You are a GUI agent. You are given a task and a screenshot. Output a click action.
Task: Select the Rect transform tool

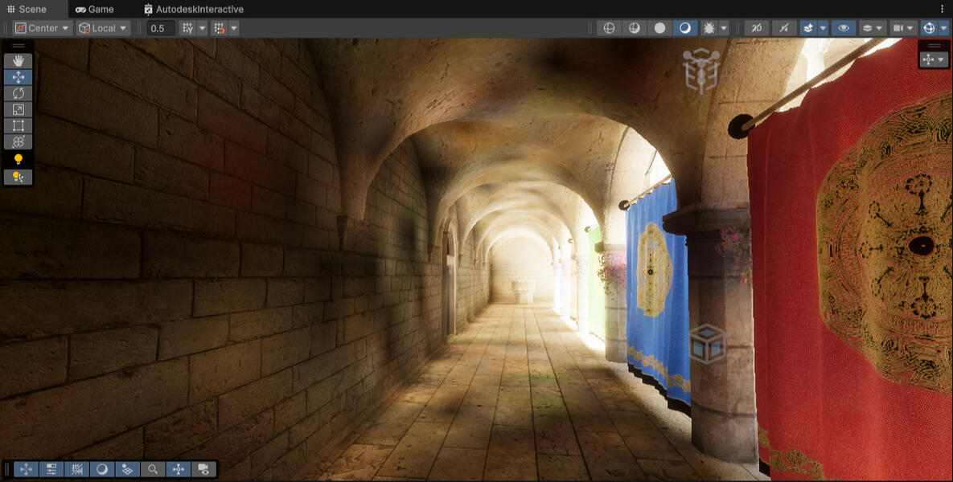(18, 125)
